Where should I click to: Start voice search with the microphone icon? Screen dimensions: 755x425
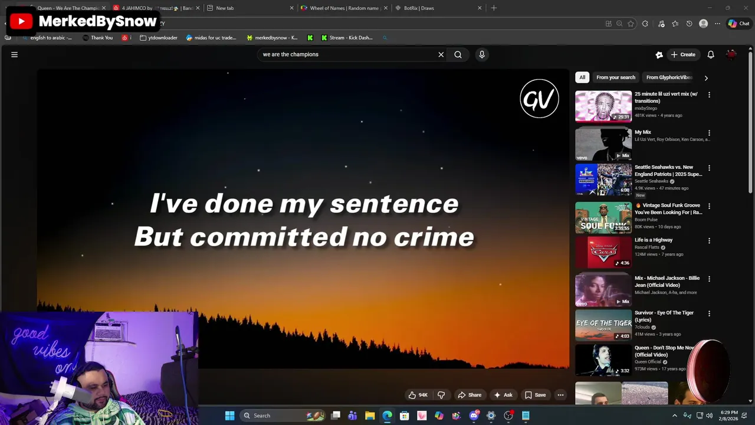click(482, 54)
